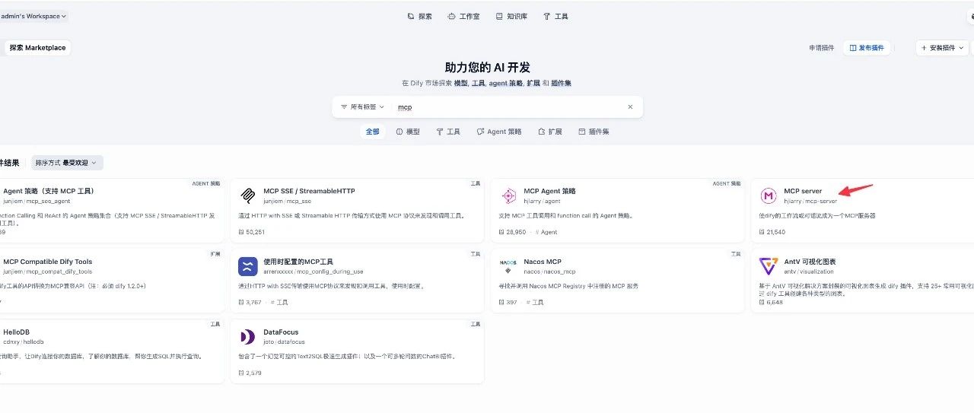
Task: Open the MCP server plugin title
Action: pos(803,191)
